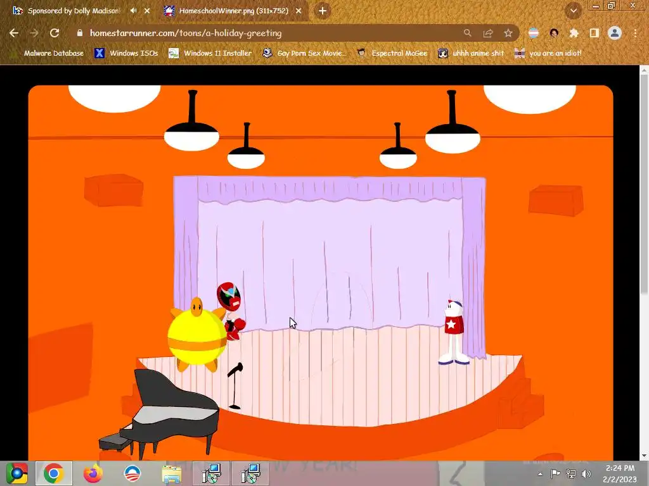649x486 pixels.
Task: Toggle the browser side panel
Action: 594,33
